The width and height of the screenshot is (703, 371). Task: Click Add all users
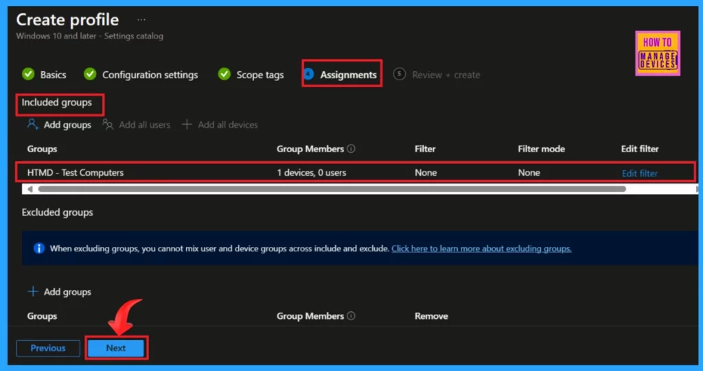point(137,125)
